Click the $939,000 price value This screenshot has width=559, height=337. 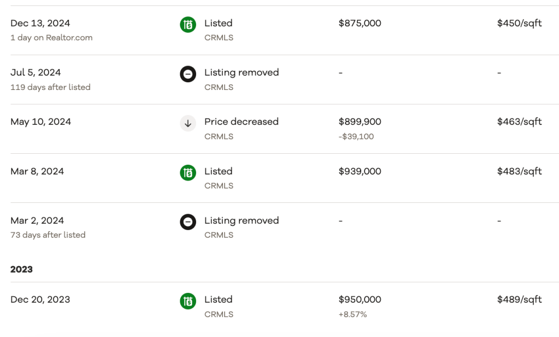click(x=360, y=171)
